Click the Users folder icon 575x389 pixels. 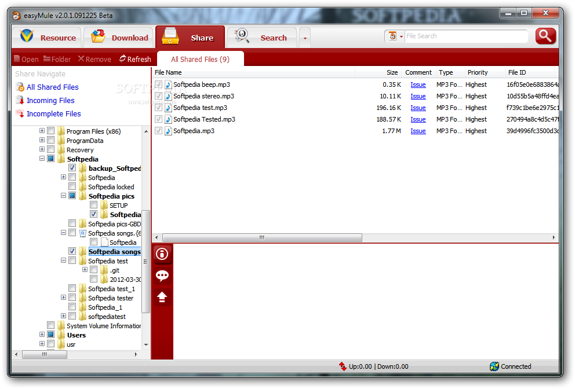[61, 335]
